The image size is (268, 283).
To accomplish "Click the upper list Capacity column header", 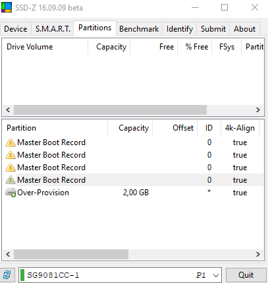I will coord(109,47).
